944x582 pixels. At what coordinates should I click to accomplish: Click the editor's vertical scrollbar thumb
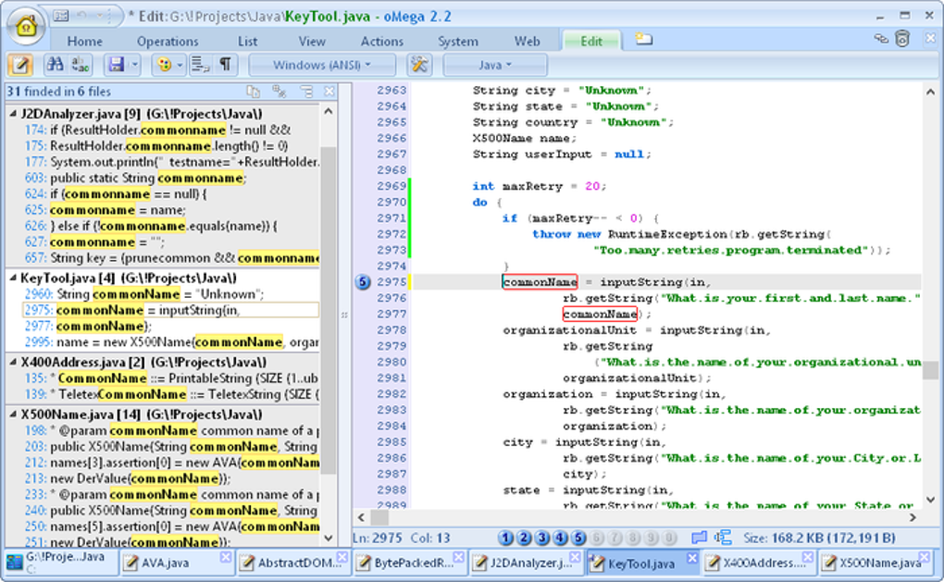click(x=929, y=370)
